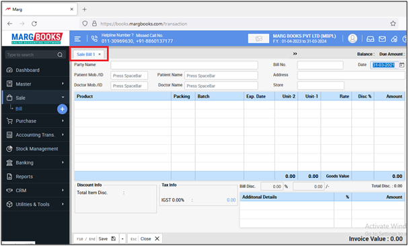Bookmark page with the star icon

393,24
